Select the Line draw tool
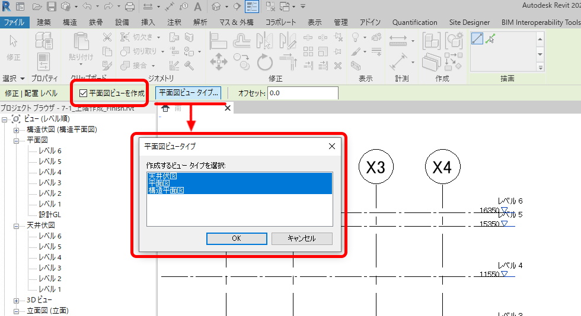This screenshot has width=581, height=316. [477, 38]
